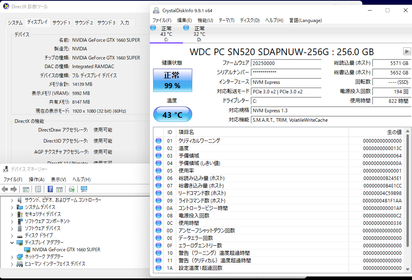Screen dimensions: 412x280
Task: Select the アンセーフシャットダウン回数 attribute row
Action: point(278,230)
